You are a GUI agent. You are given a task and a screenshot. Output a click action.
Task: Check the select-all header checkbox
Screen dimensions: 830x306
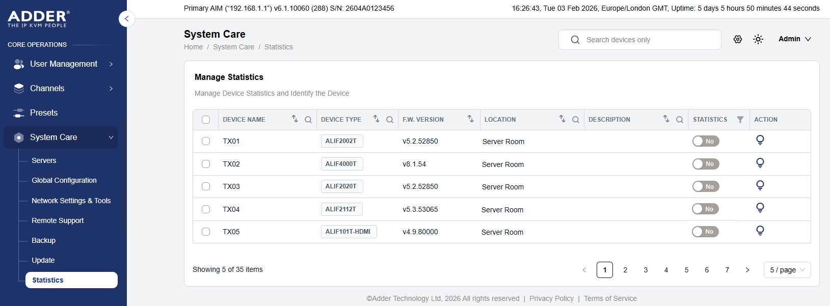coord(206,120)
